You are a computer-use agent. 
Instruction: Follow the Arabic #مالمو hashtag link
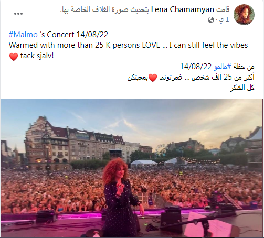point(223,67)
